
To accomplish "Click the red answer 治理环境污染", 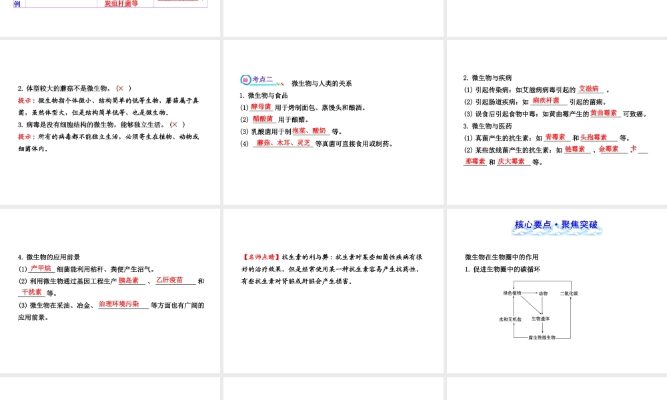I will tap(119, 304).
